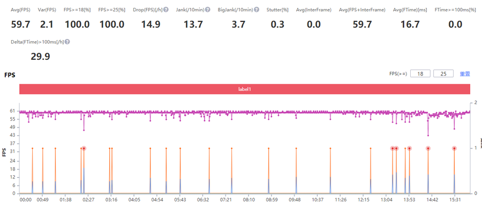Open help icon next to BigJank(/10min)
This screenshot has height=204, width=482.
[x=257, y=10]
